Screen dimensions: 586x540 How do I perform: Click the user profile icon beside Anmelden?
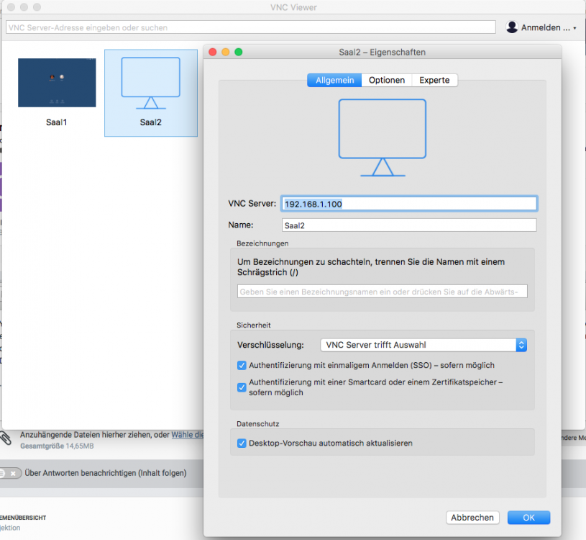coord(512,27)
